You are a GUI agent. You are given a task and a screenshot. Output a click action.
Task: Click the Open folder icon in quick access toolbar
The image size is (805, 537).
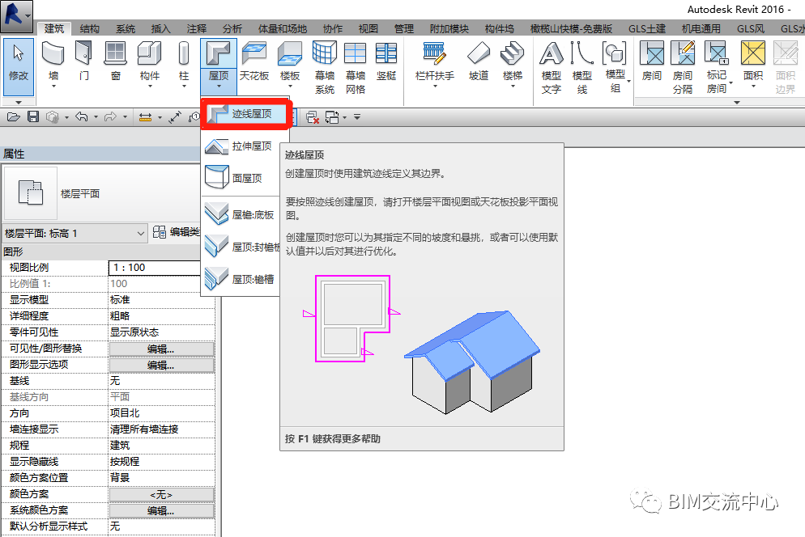(13, 117)
